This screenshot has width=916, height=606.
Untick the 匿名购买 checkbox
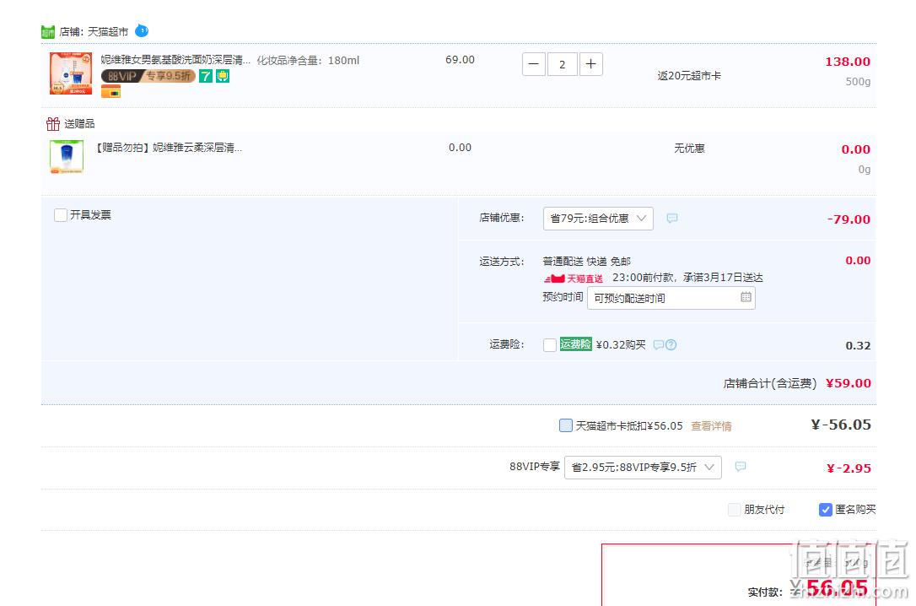[x=826, y=510]
